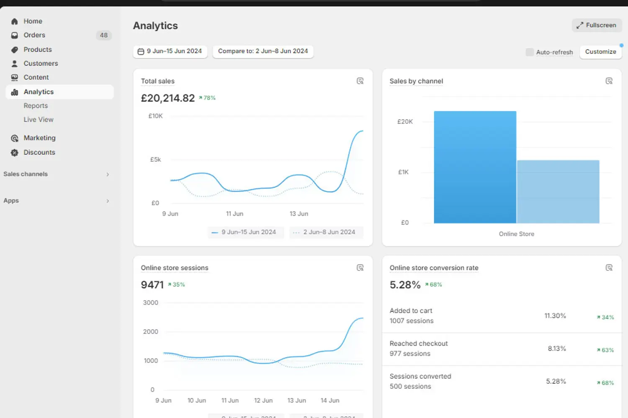Open the Compare to date dropdown

pyautogui.click(x=263, y=51)
